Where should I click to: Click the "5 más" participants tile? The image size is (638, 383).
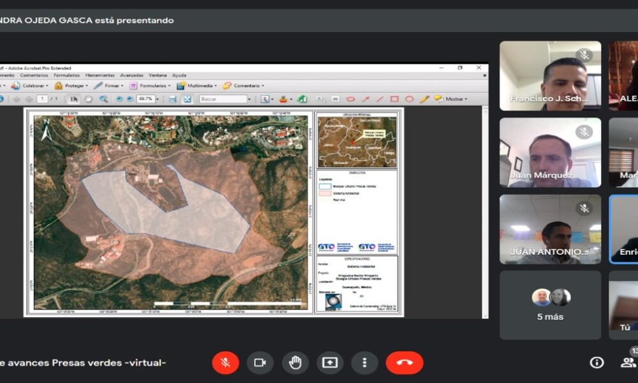click(x=550, y=305)
